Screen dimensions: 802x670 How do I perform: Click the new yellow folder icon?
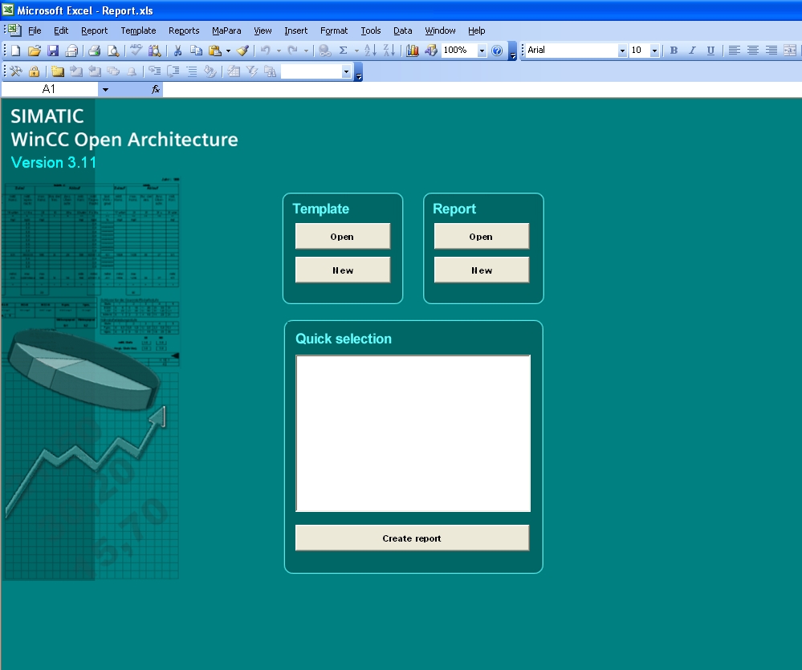click(x=57, y=71)
